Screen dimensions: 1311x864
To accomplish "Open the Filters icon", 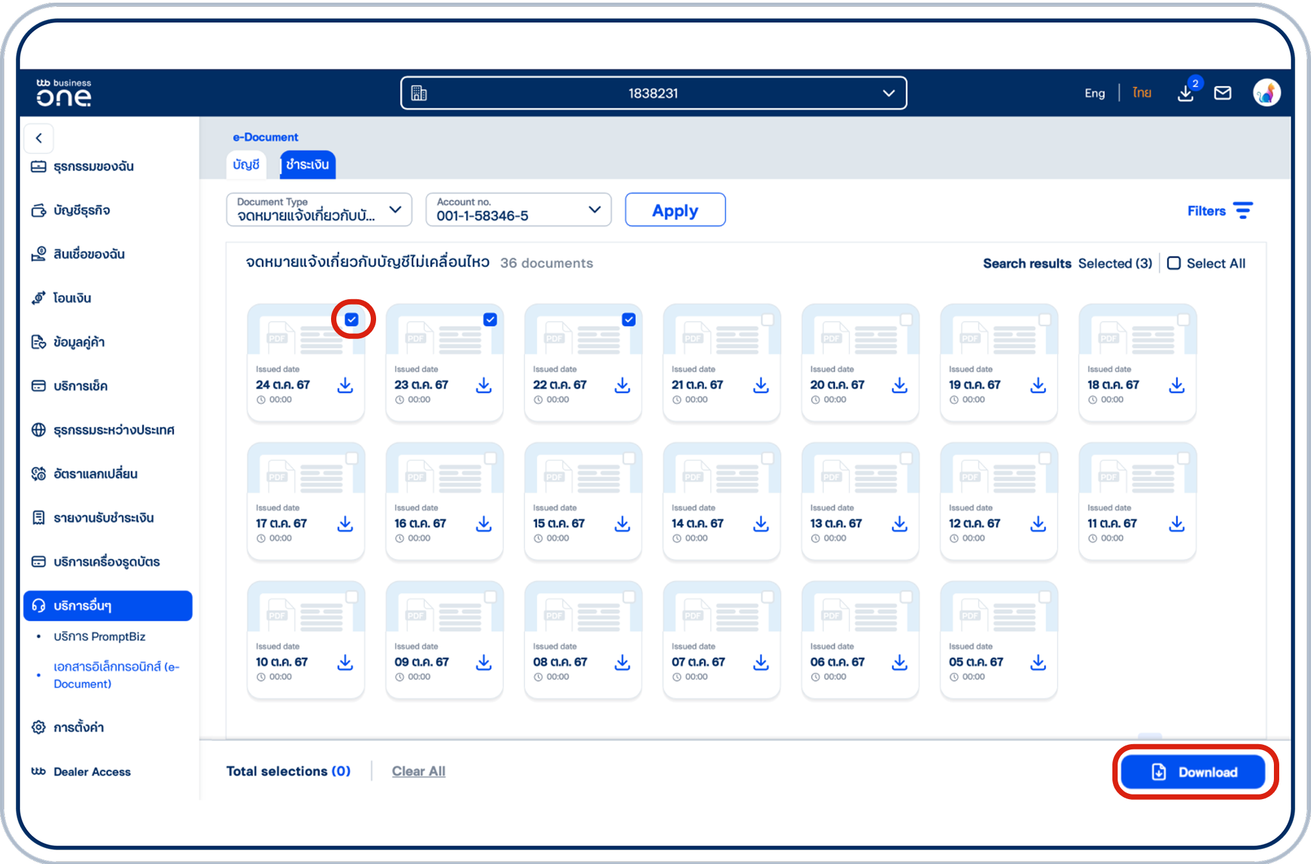I will [1243, 211].
